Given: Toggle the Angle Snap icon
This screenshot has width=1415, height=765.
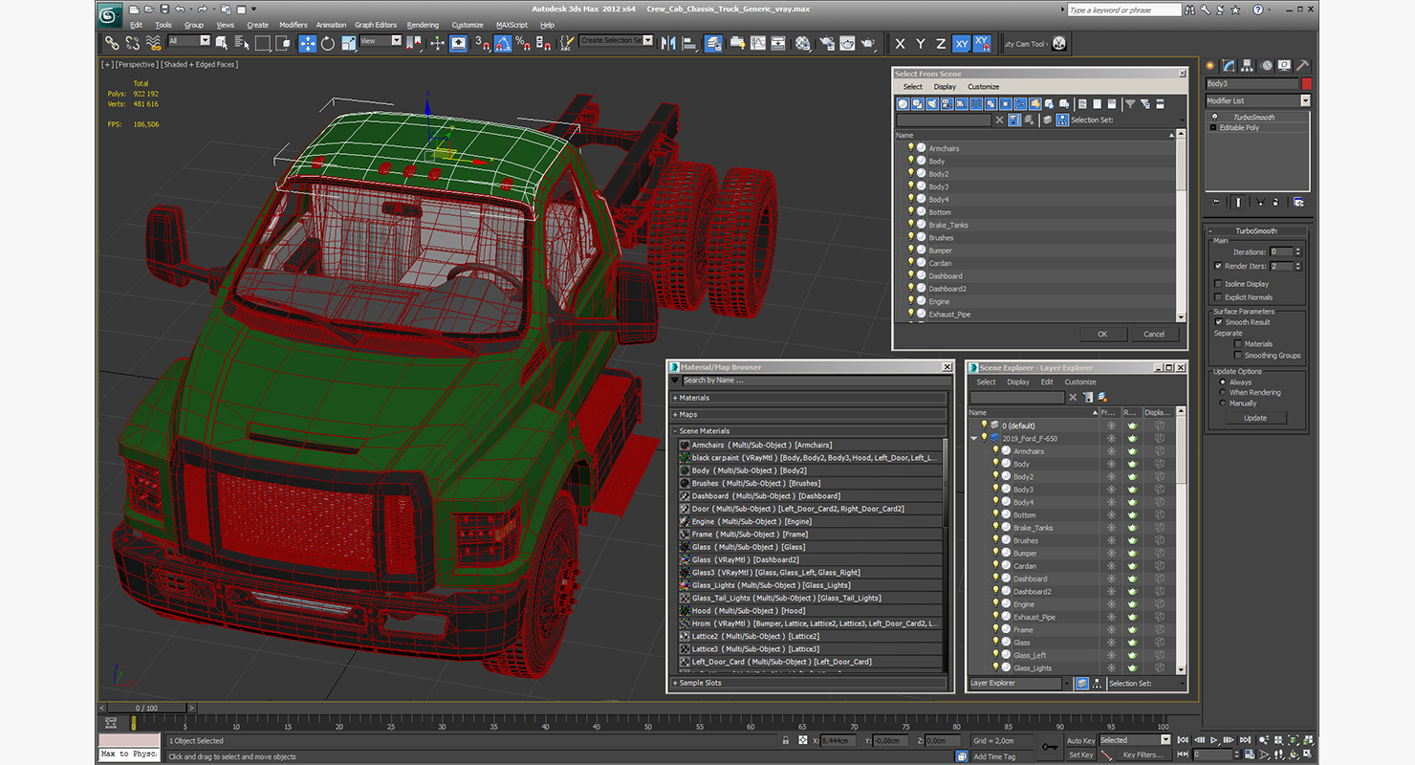Looking at the screenshot, I should click(503, 43).
